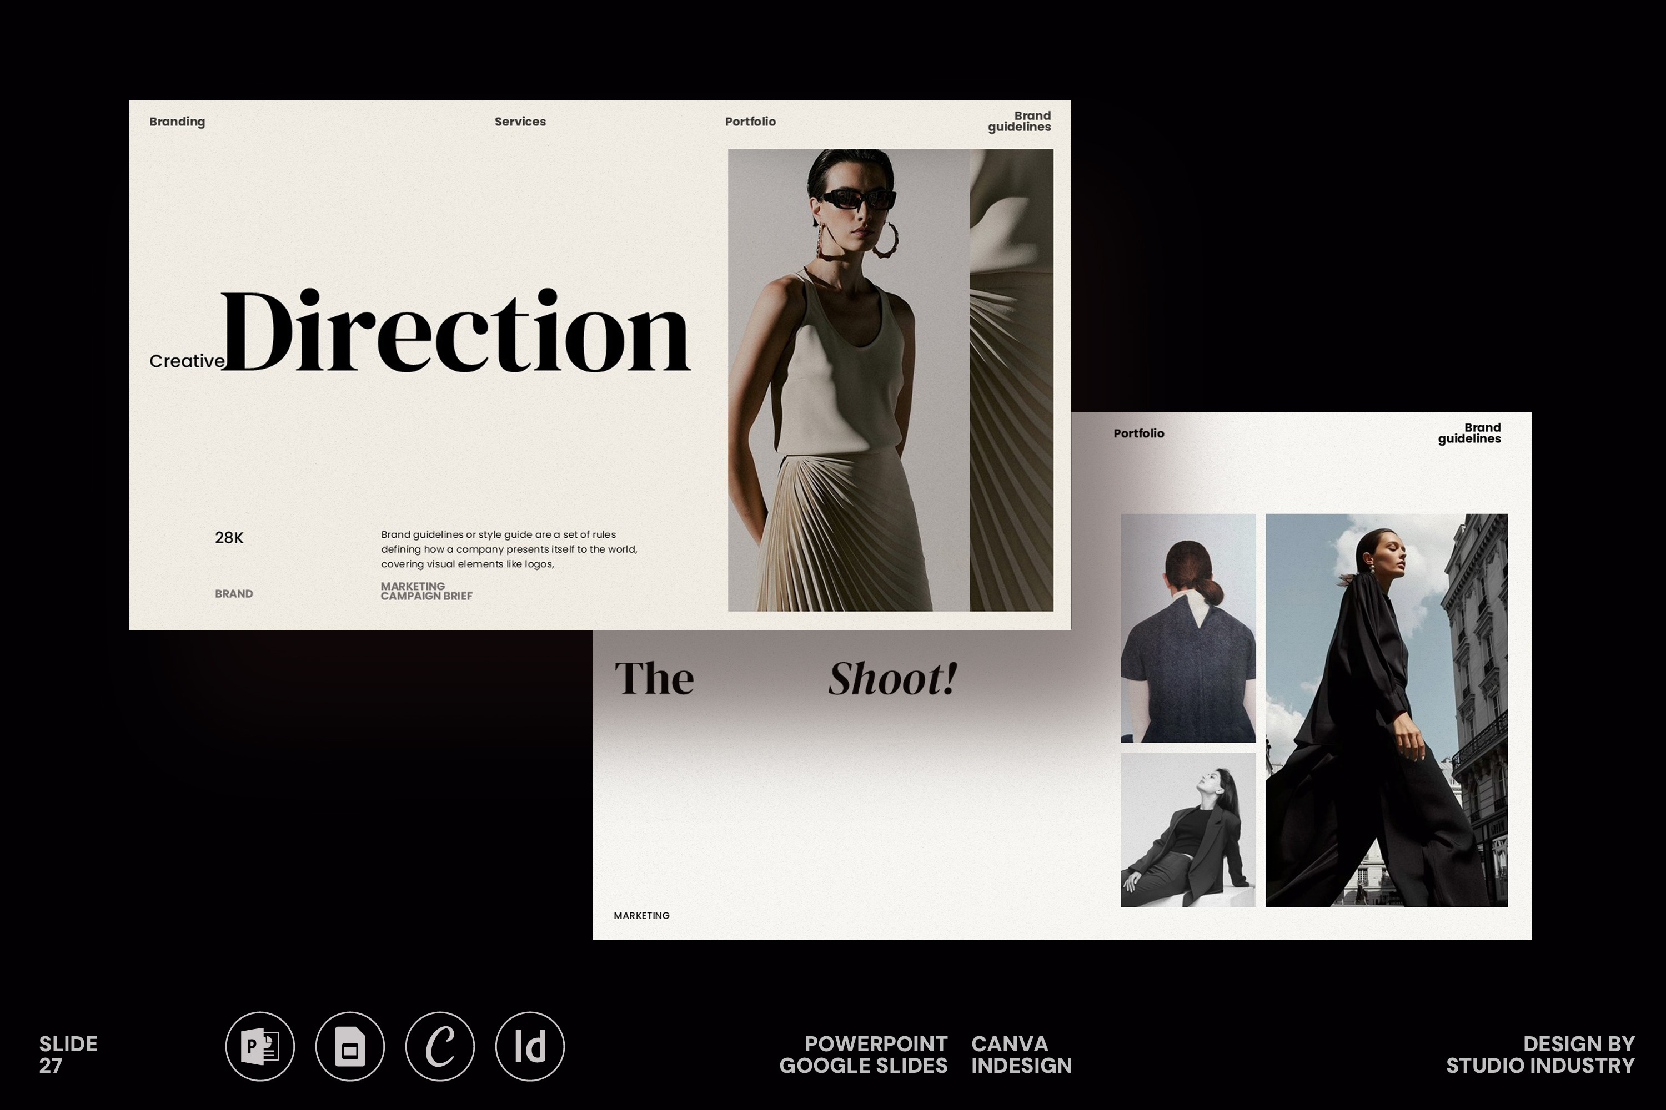Click Portfolio on the top slide

750,122
